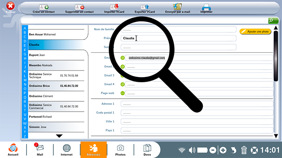Image resolution: width=282 pixels, height=158 pixels.
Task: Click the zoom-out minus icon
Action: (x=213, y=150)
